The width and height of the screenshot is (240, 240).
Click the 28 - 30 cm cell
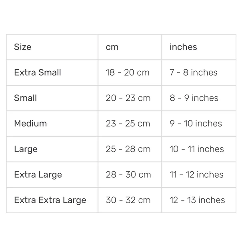point(128,175)
